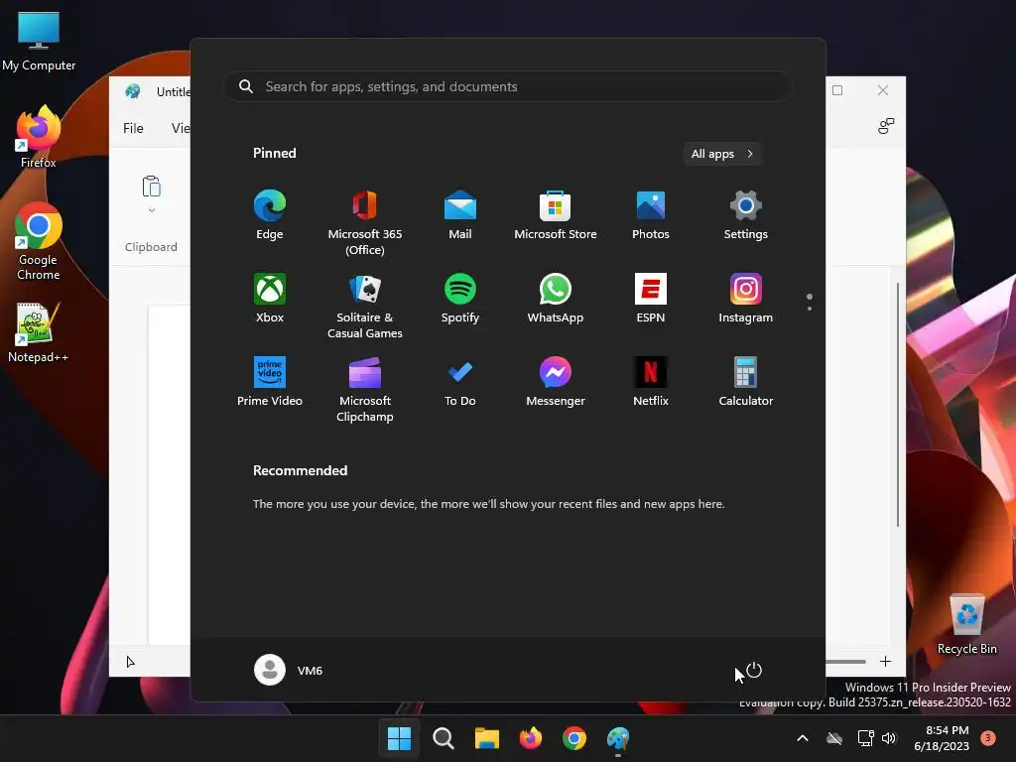Image resolution: width=1016 pixels, height=762 pixels.
Task: Launch the To Do app
Action: [x=460, y=382]
